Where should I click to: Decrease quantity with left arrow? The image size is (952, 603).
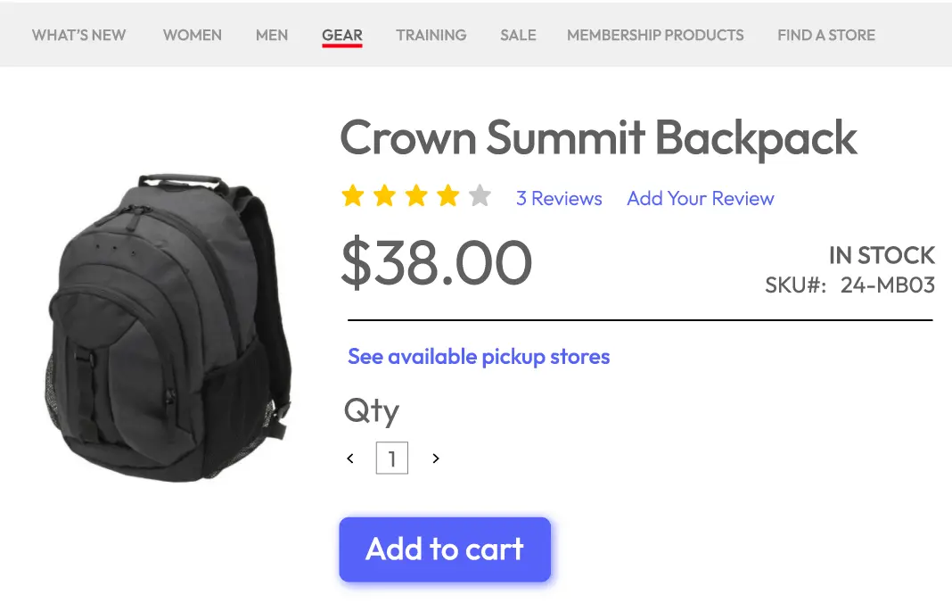tap(350, 458)
